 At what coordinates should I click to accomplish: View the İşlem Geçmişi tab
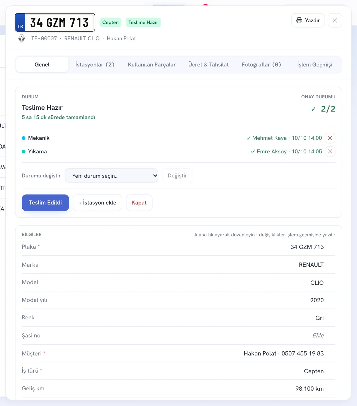click(315, 65)
